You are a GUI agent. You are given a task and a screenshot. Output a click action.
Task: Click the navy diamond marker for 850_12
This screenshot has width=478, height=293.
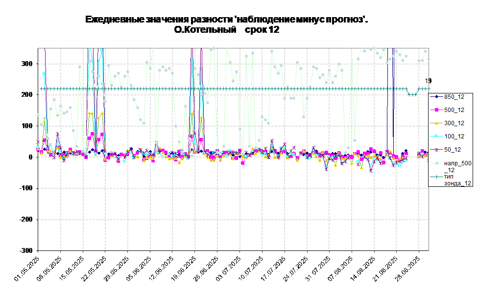point(436,96)
